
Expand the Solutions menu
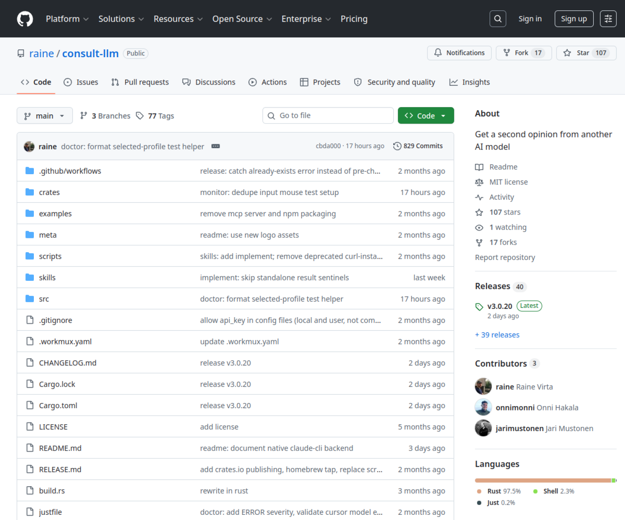[121, 19]
